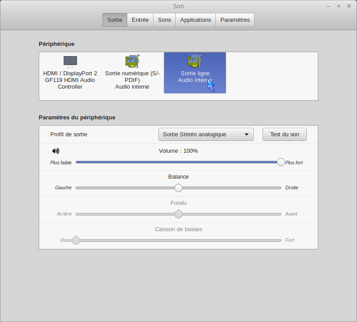
Task: Click the Caisson de basses slider handle
Action: tap(76, 240)
